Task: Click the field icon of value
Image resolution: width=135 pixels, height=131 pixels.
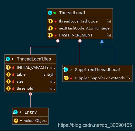Action: 16,121
